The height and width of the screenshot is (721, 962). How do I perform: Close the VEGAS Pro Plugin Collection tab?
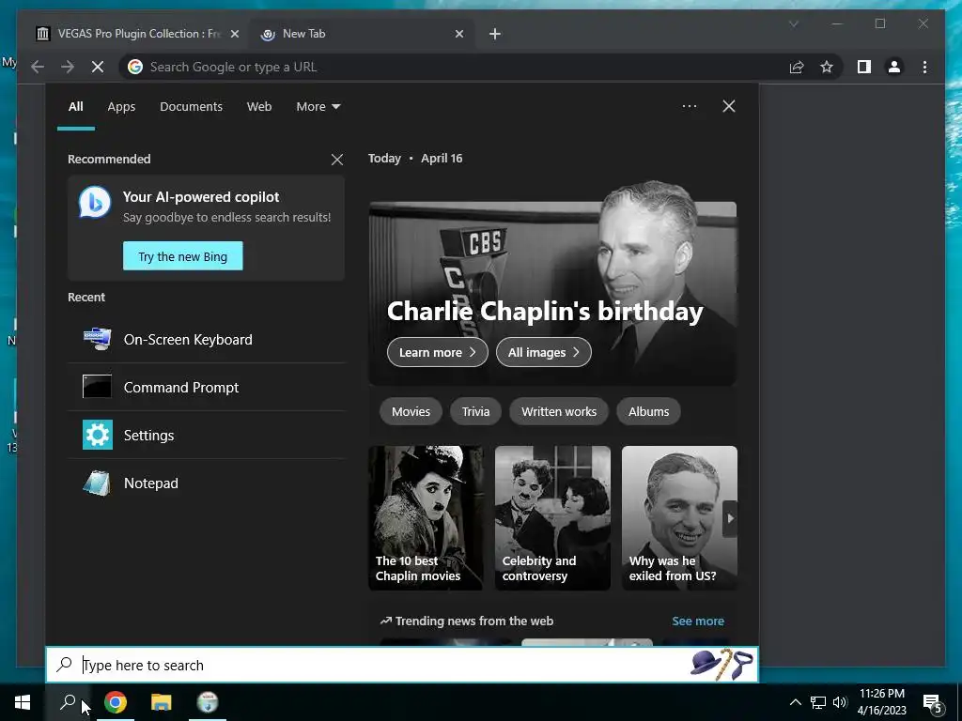[234, 34]
